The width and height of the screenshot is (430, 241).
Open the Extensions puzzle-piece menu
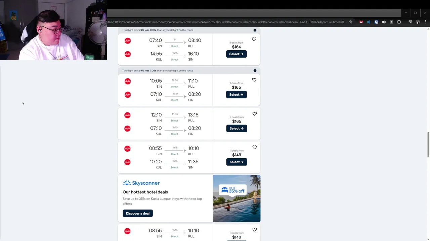click(399, 22)
